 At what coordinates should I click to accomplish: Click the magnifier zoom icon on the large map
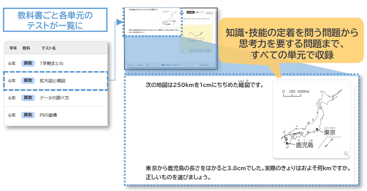346,154
